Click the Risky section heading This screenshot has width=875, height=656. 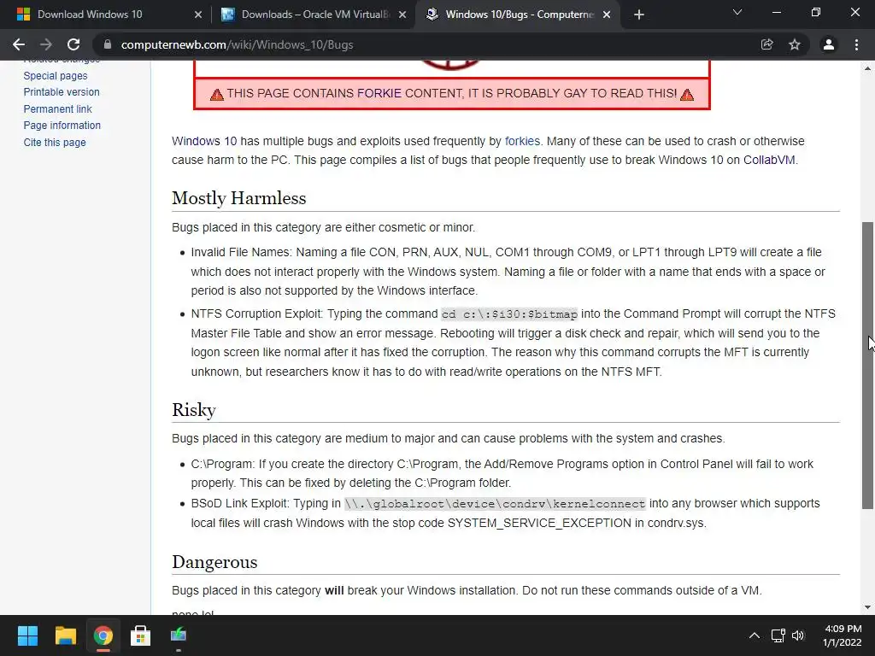pyautogui.click(x=194, y=409)
